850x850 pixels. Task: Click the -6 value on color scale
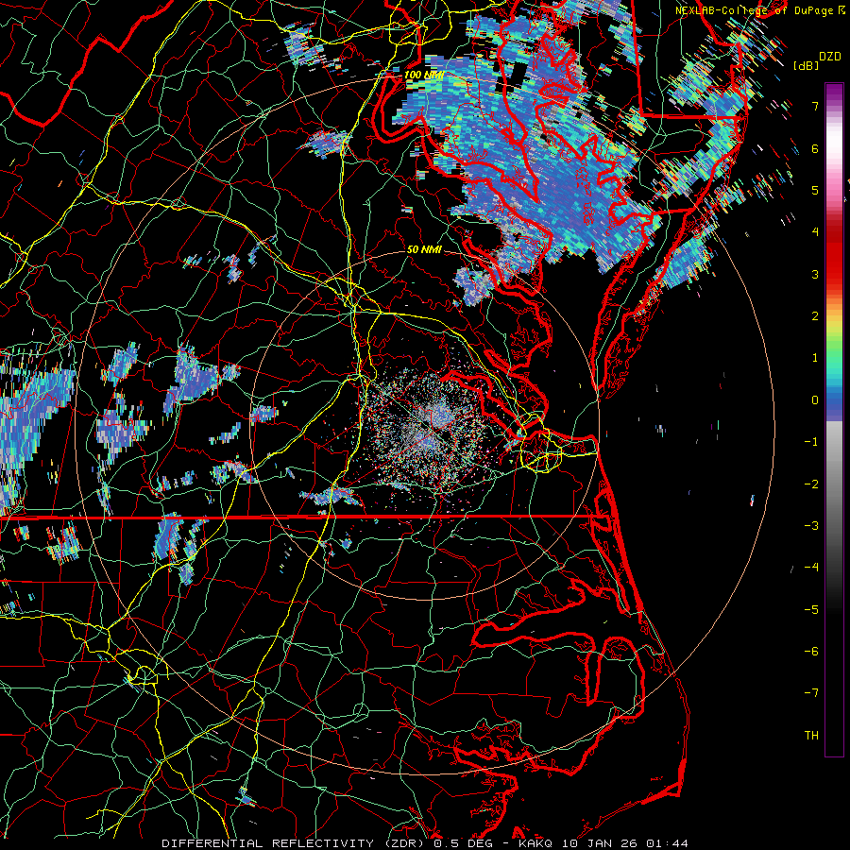click(x=811, y=651)
